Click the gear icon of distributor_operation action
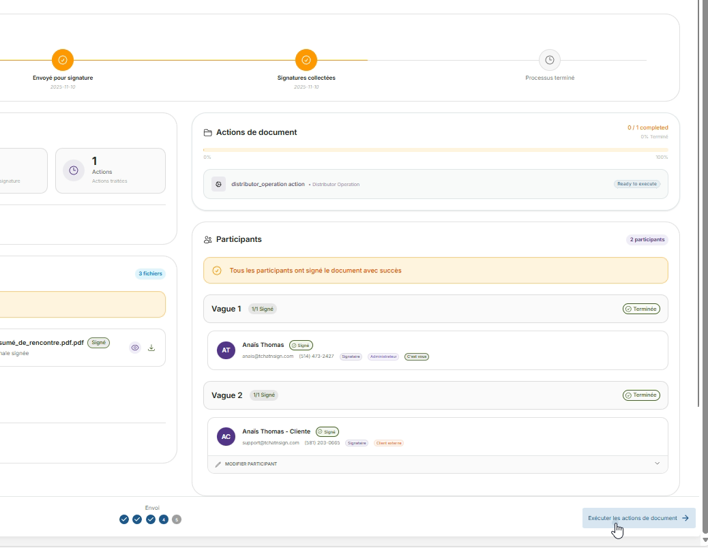Image resolution: width=708 pixels, height=548 pixels. click(218, 184)
